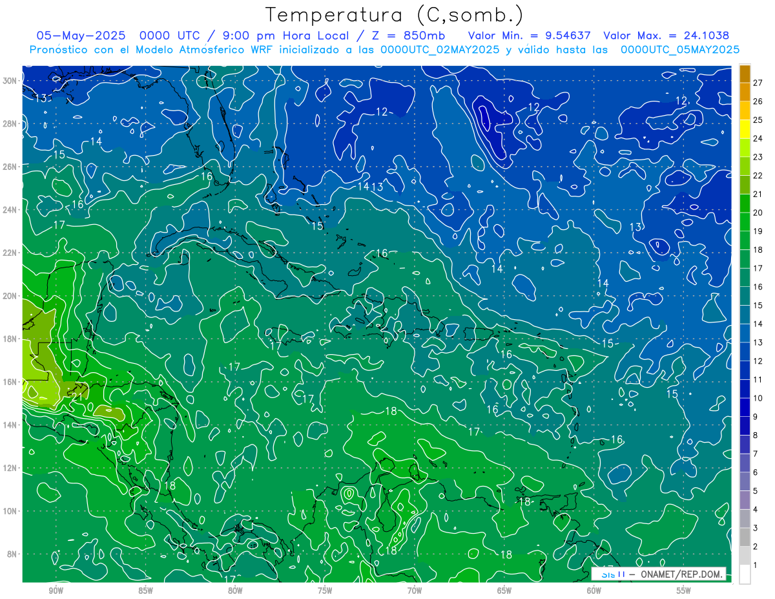The height and width of the screenshot is (599, 775).
Task: Click color scale value "20"
Action: point(758,213)
